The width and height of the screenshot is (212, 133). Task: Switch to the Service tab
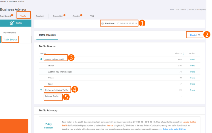tap(76, 16)
